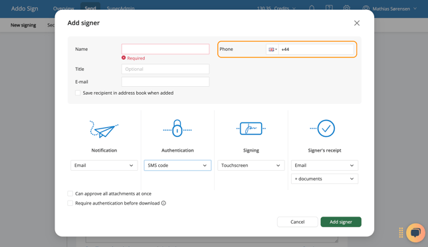Click the help question mark icon

click(329, 8)
